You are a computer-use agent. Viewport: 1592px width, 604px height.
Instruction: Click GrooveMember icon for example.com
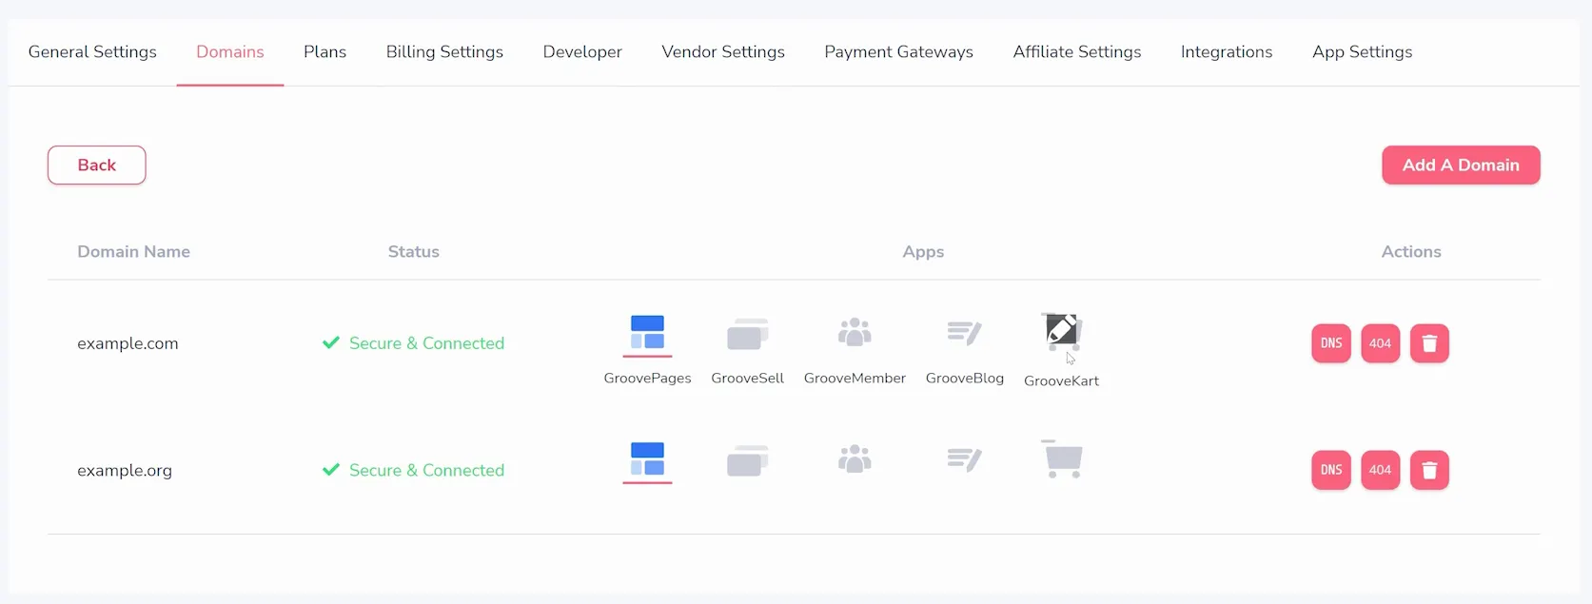(855, 332)
